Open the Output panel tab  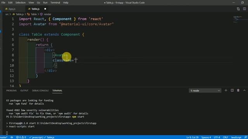24,91
